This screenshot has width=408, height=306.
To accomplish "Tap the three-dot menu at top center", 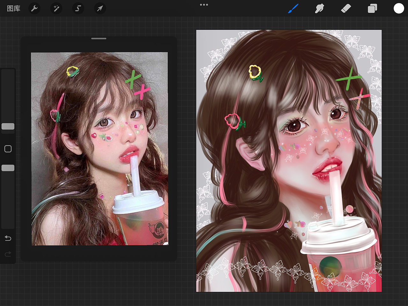I will (204, 5).
